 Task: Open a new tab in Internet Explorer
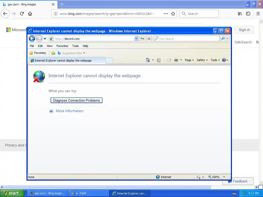click(109, 61)
